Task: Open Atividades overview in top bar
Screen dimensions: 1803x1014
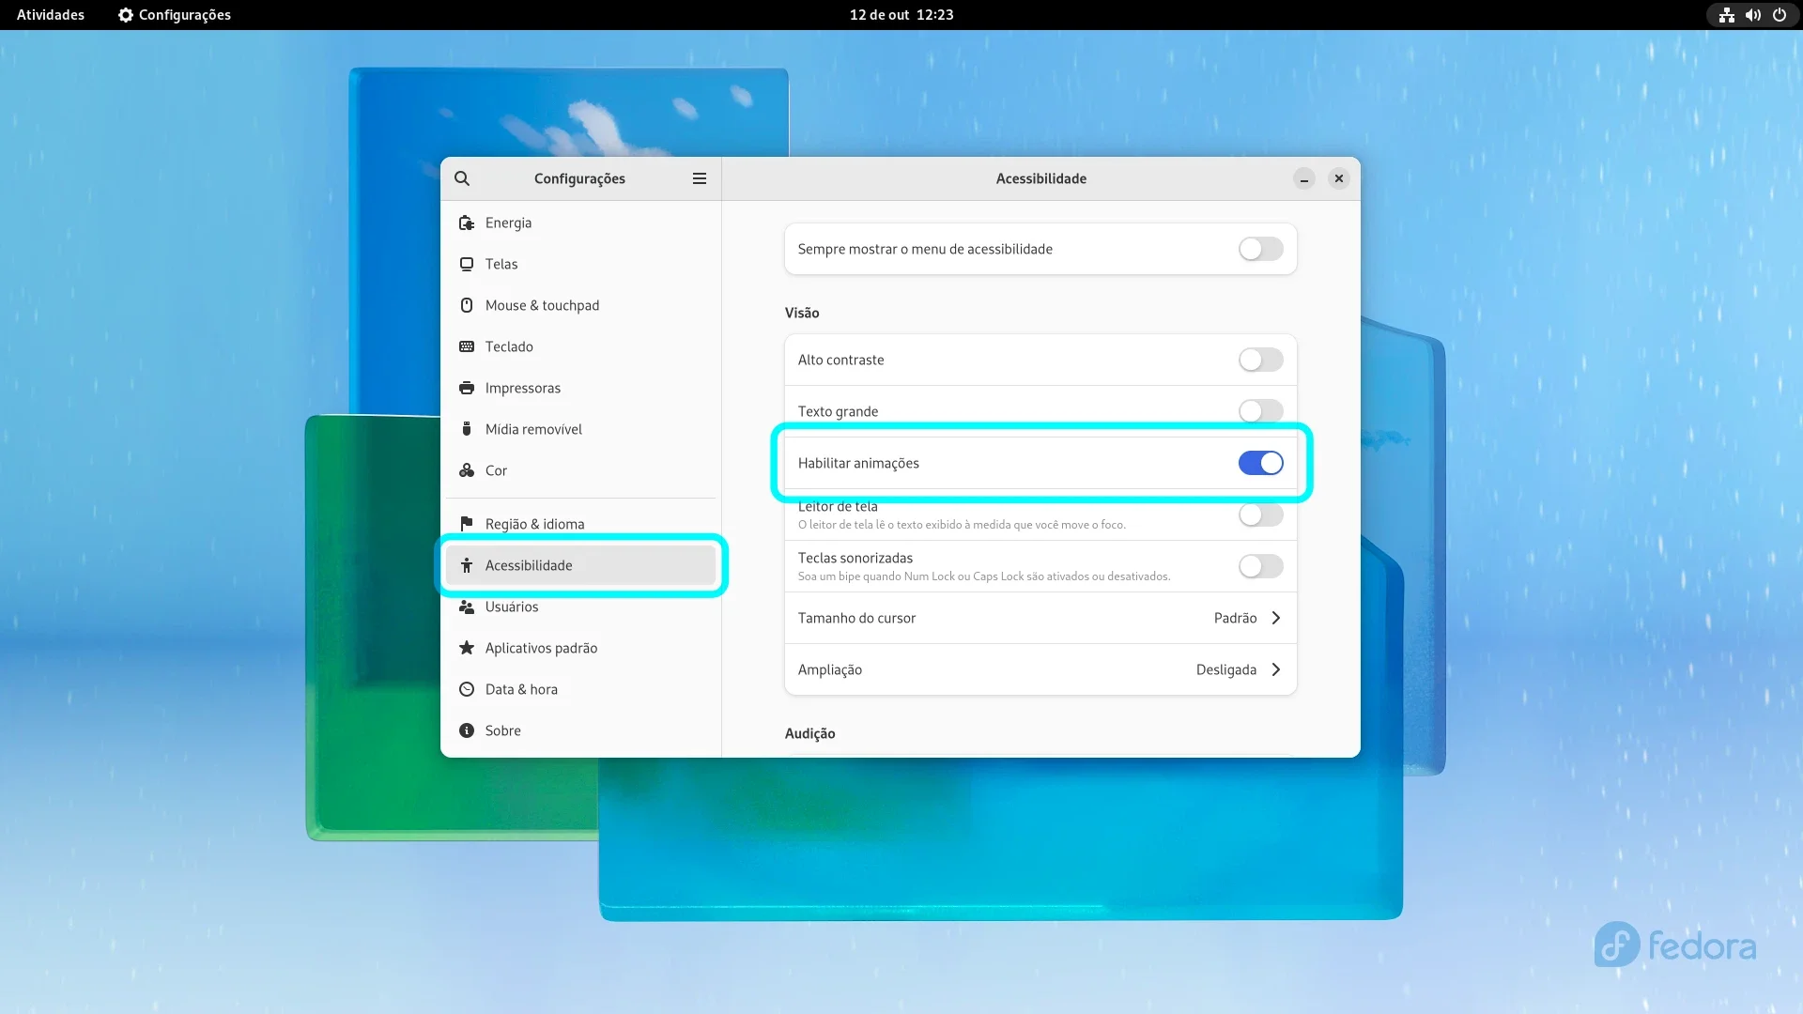Action: [51, 15]
